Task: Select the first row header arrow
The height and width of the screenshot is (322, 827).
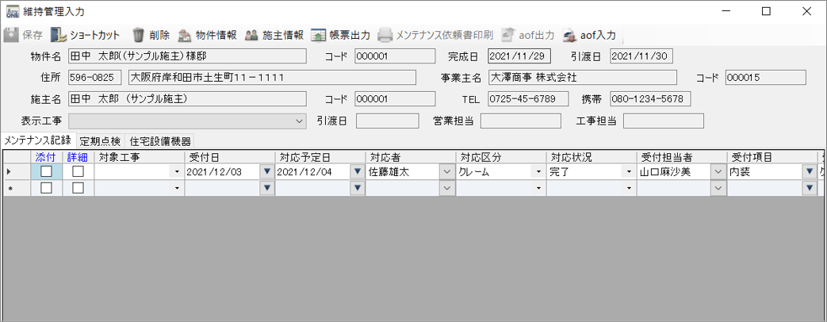Action: pos(17,171)
